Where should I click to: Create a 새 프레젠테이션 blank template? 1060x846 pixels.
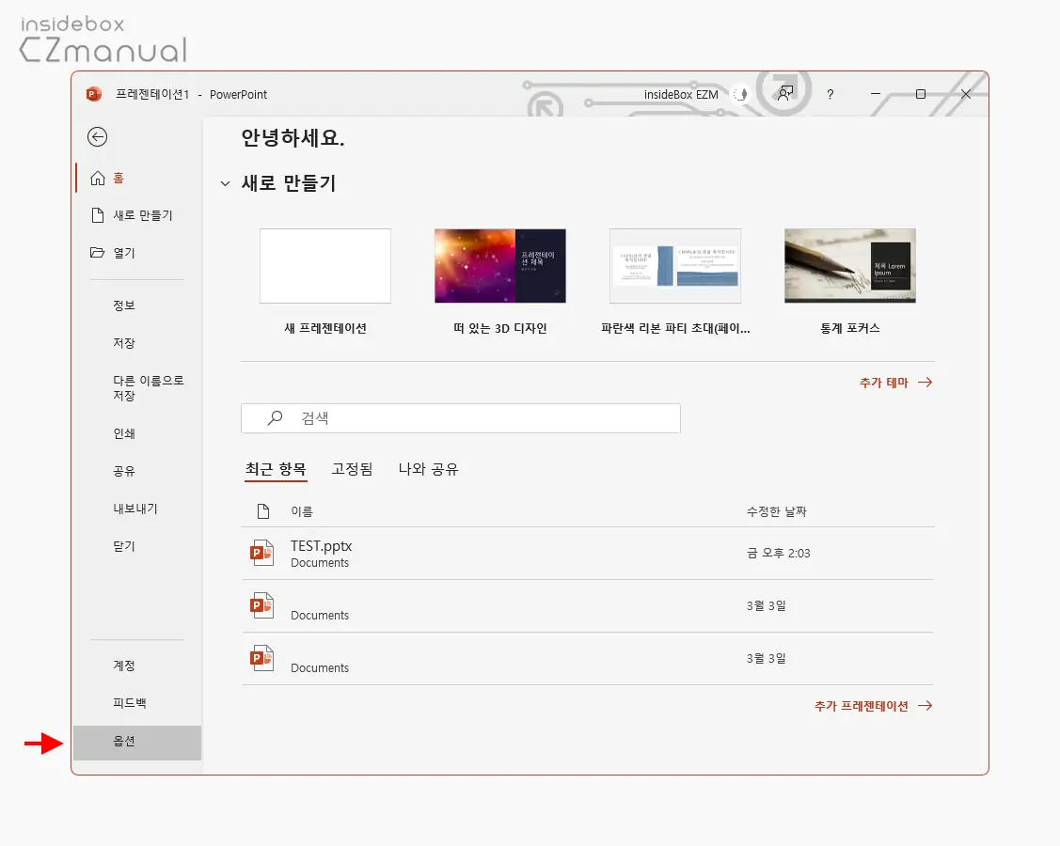click(x=325, y=282)
